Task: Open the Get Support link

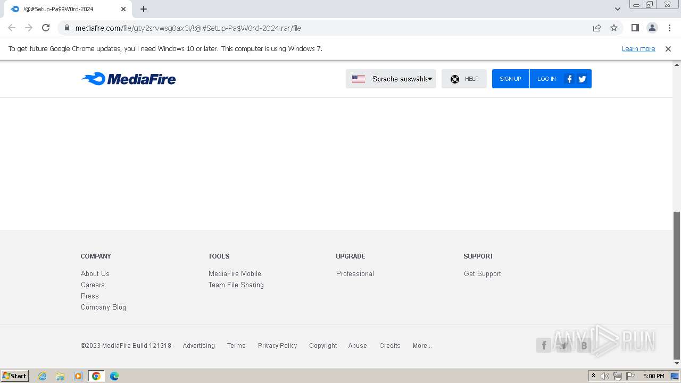Action: [483, 273]
